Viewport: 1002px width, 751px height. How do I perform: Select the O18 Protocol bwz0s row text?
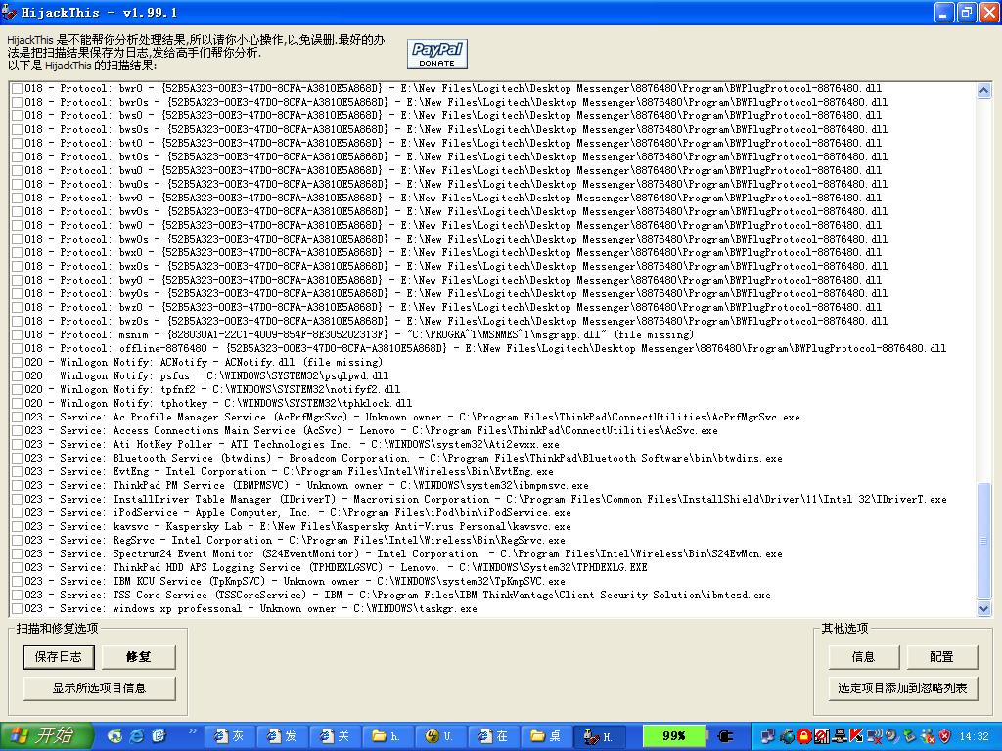456,321
